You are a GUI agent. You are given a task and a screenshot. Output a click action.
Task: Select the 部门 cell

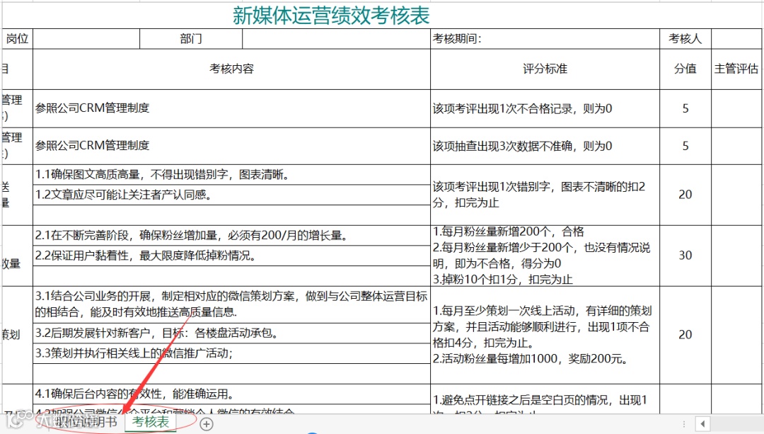(x=191, y=39)
